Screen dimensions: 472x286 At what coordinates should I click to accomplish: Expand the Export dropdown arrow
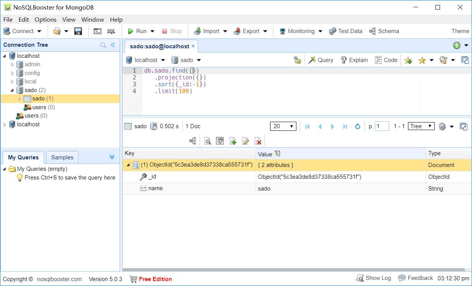pyautogui.click(x=265, y=31)
